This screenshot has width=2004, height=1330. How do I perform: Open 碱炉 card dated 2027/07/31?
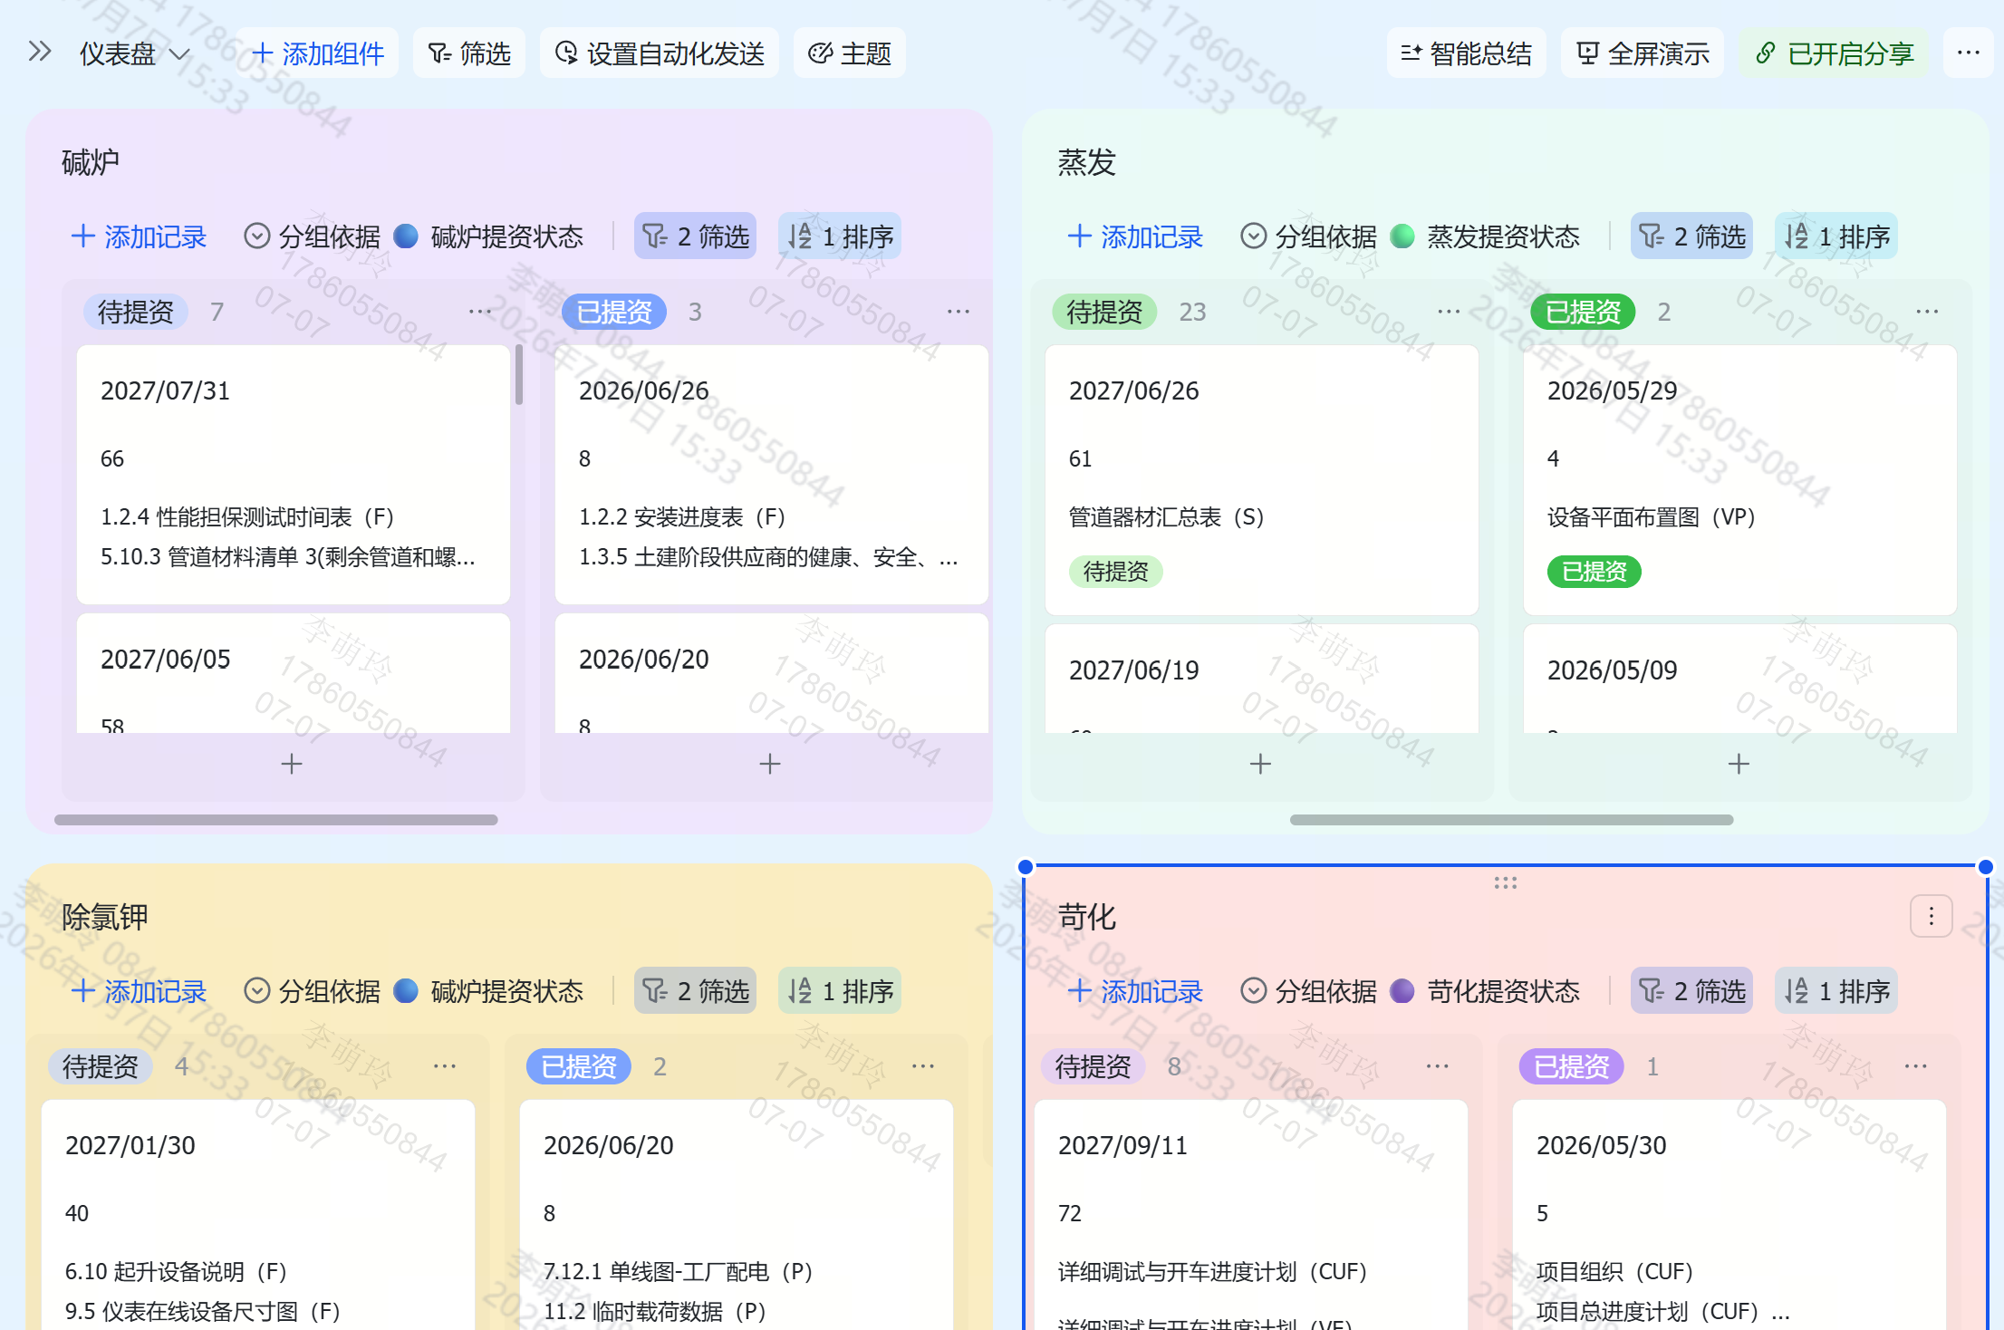(x=294, y=474)
